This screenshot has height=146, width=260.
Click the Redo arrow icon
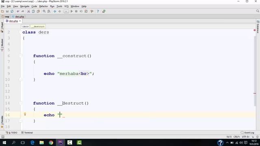click(23, 11)
